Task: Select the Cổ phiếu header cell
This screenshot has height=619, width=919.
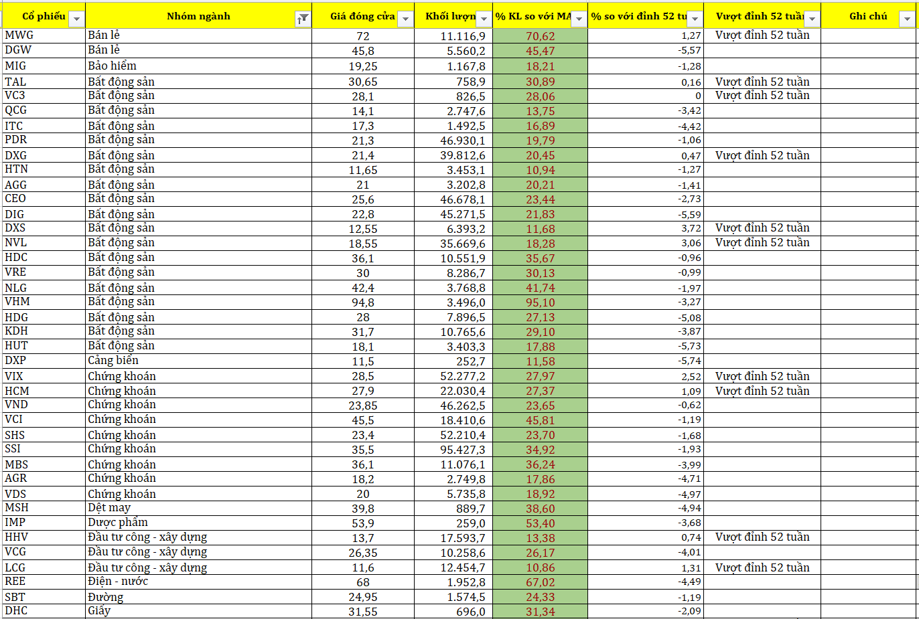Action: (44, 15)
